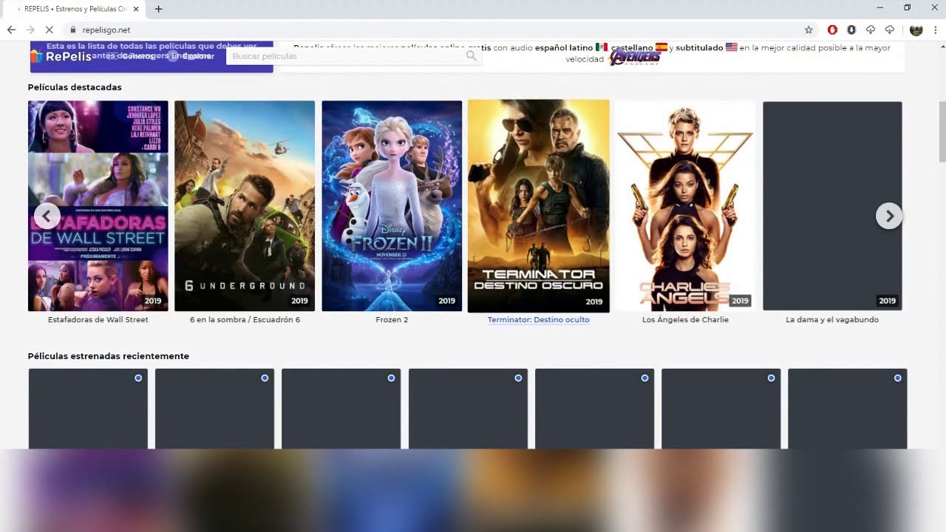Click the Pelìculas estrenadas recientemente heading
Screen dimensions: 946x532
(x=109, y=356)
